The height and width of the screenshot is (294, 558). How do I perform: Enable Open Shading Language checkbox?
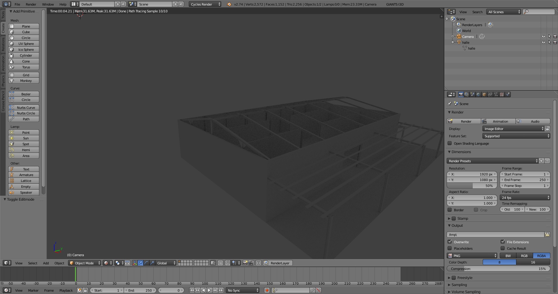pyautogui.click(x=450, y=143)
